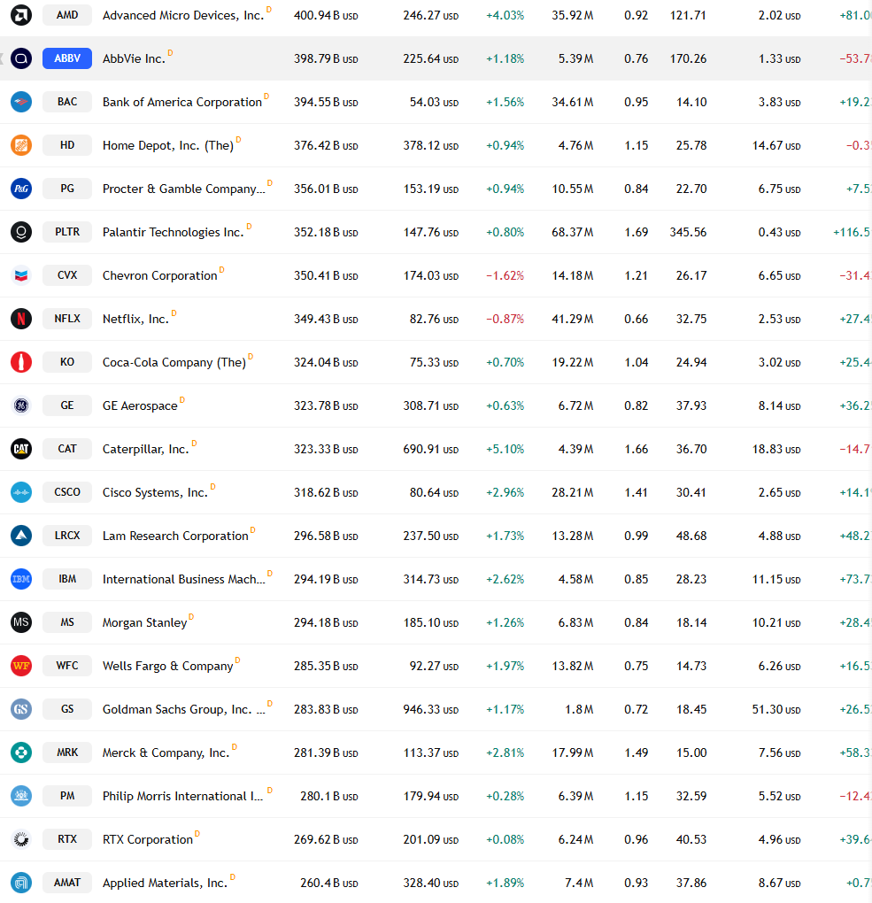Screen dimensions: 872x903
Task: Click the 48.68 P/E value for Lam Research
Action: point(691,536)
